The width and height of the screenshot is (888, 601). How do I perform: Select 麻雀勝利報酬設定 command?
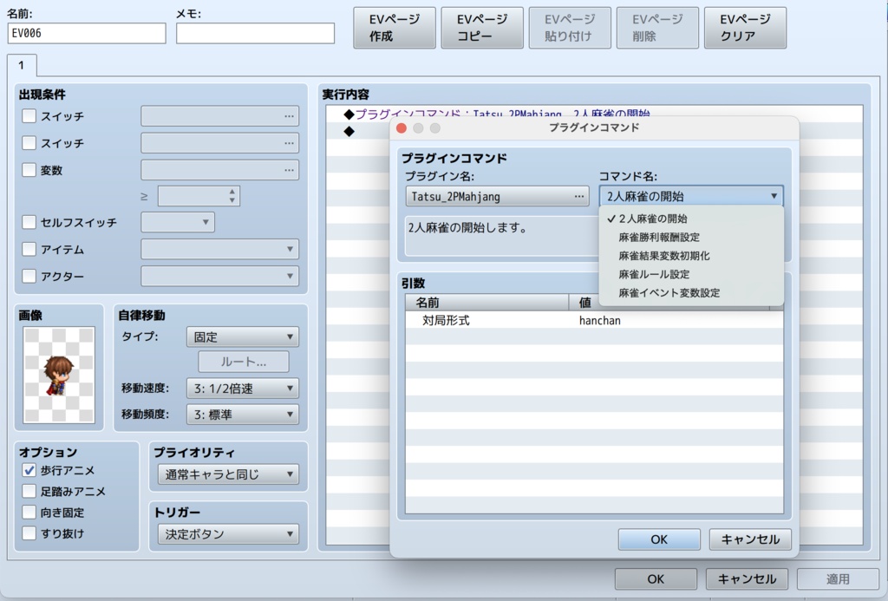(x=691, y=238)
